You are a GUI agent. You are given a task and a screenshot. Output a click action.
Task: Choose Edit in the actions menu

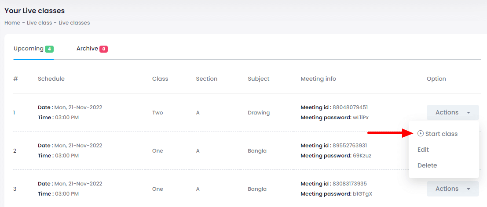tap(423, 150)
